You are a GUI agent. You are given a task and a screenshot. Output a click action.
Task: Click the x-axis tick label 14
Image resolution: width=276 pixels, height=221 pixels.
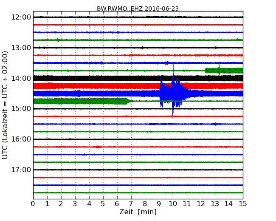228,204
